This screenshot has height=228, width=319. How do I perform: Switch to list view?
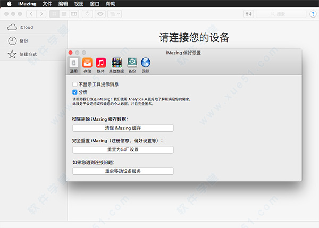pyautogui.click(x=64, y=14)
